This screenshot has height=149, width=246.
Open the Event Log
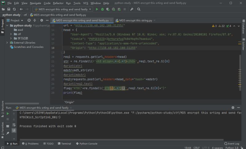coord(232,144)
